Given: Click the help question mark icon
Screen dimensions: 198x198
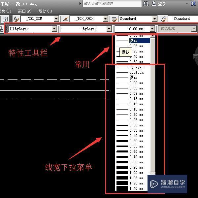Looking at the screenshot, I should tap(5, 19).
